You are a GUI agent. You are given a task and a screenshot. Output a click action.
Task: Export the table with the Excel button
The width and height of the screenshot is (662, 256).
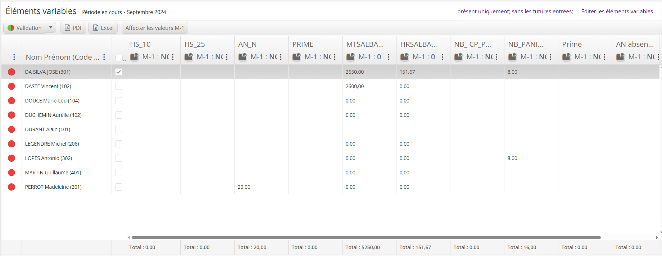(x=103, y=28)
